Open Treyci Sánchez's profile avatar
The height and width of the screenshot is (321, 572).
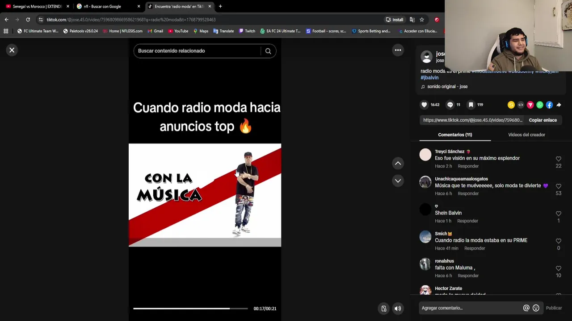(425, 155)
